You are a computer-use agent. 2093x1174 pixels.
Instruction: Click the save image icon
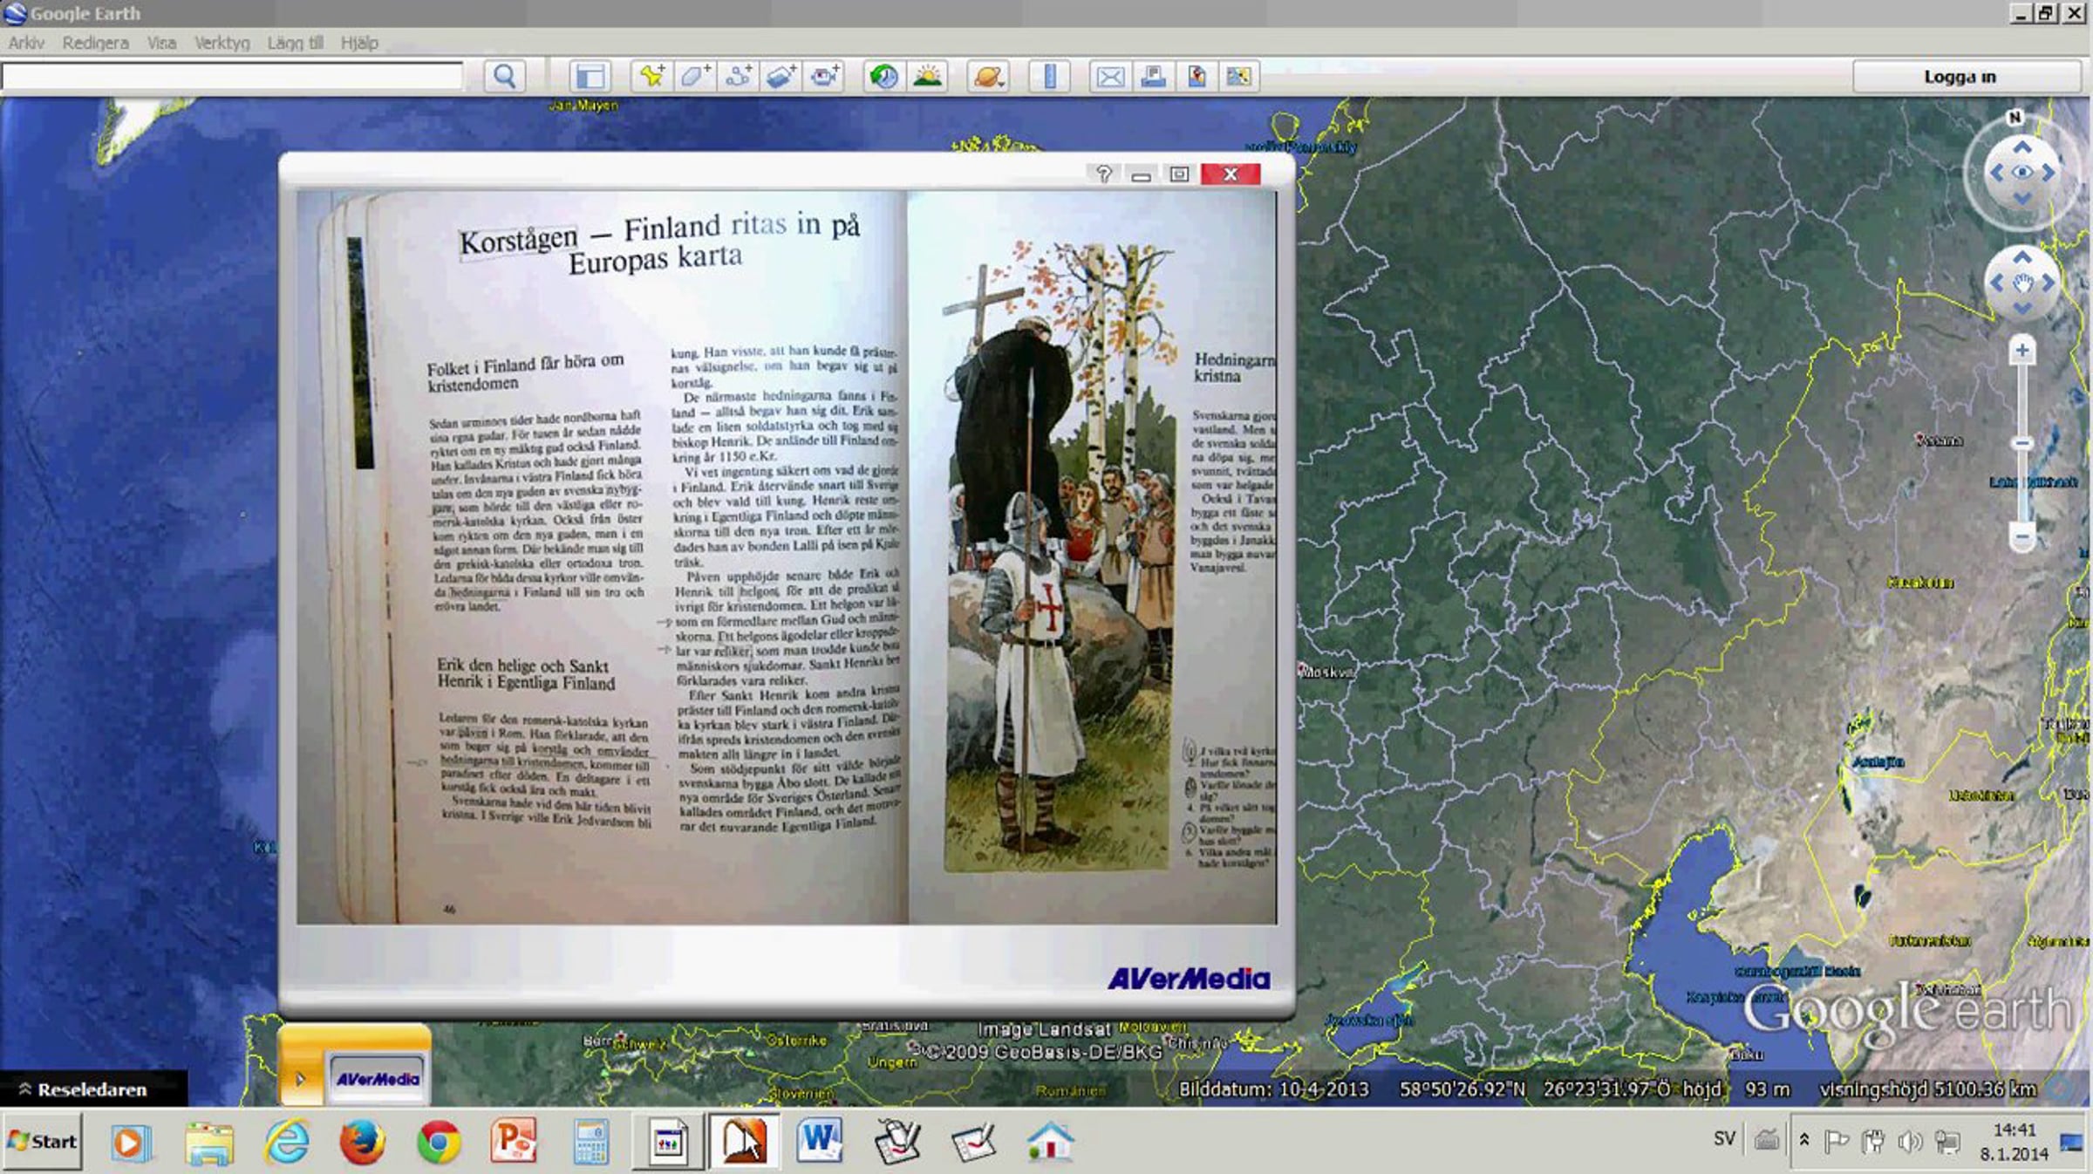1196,77
